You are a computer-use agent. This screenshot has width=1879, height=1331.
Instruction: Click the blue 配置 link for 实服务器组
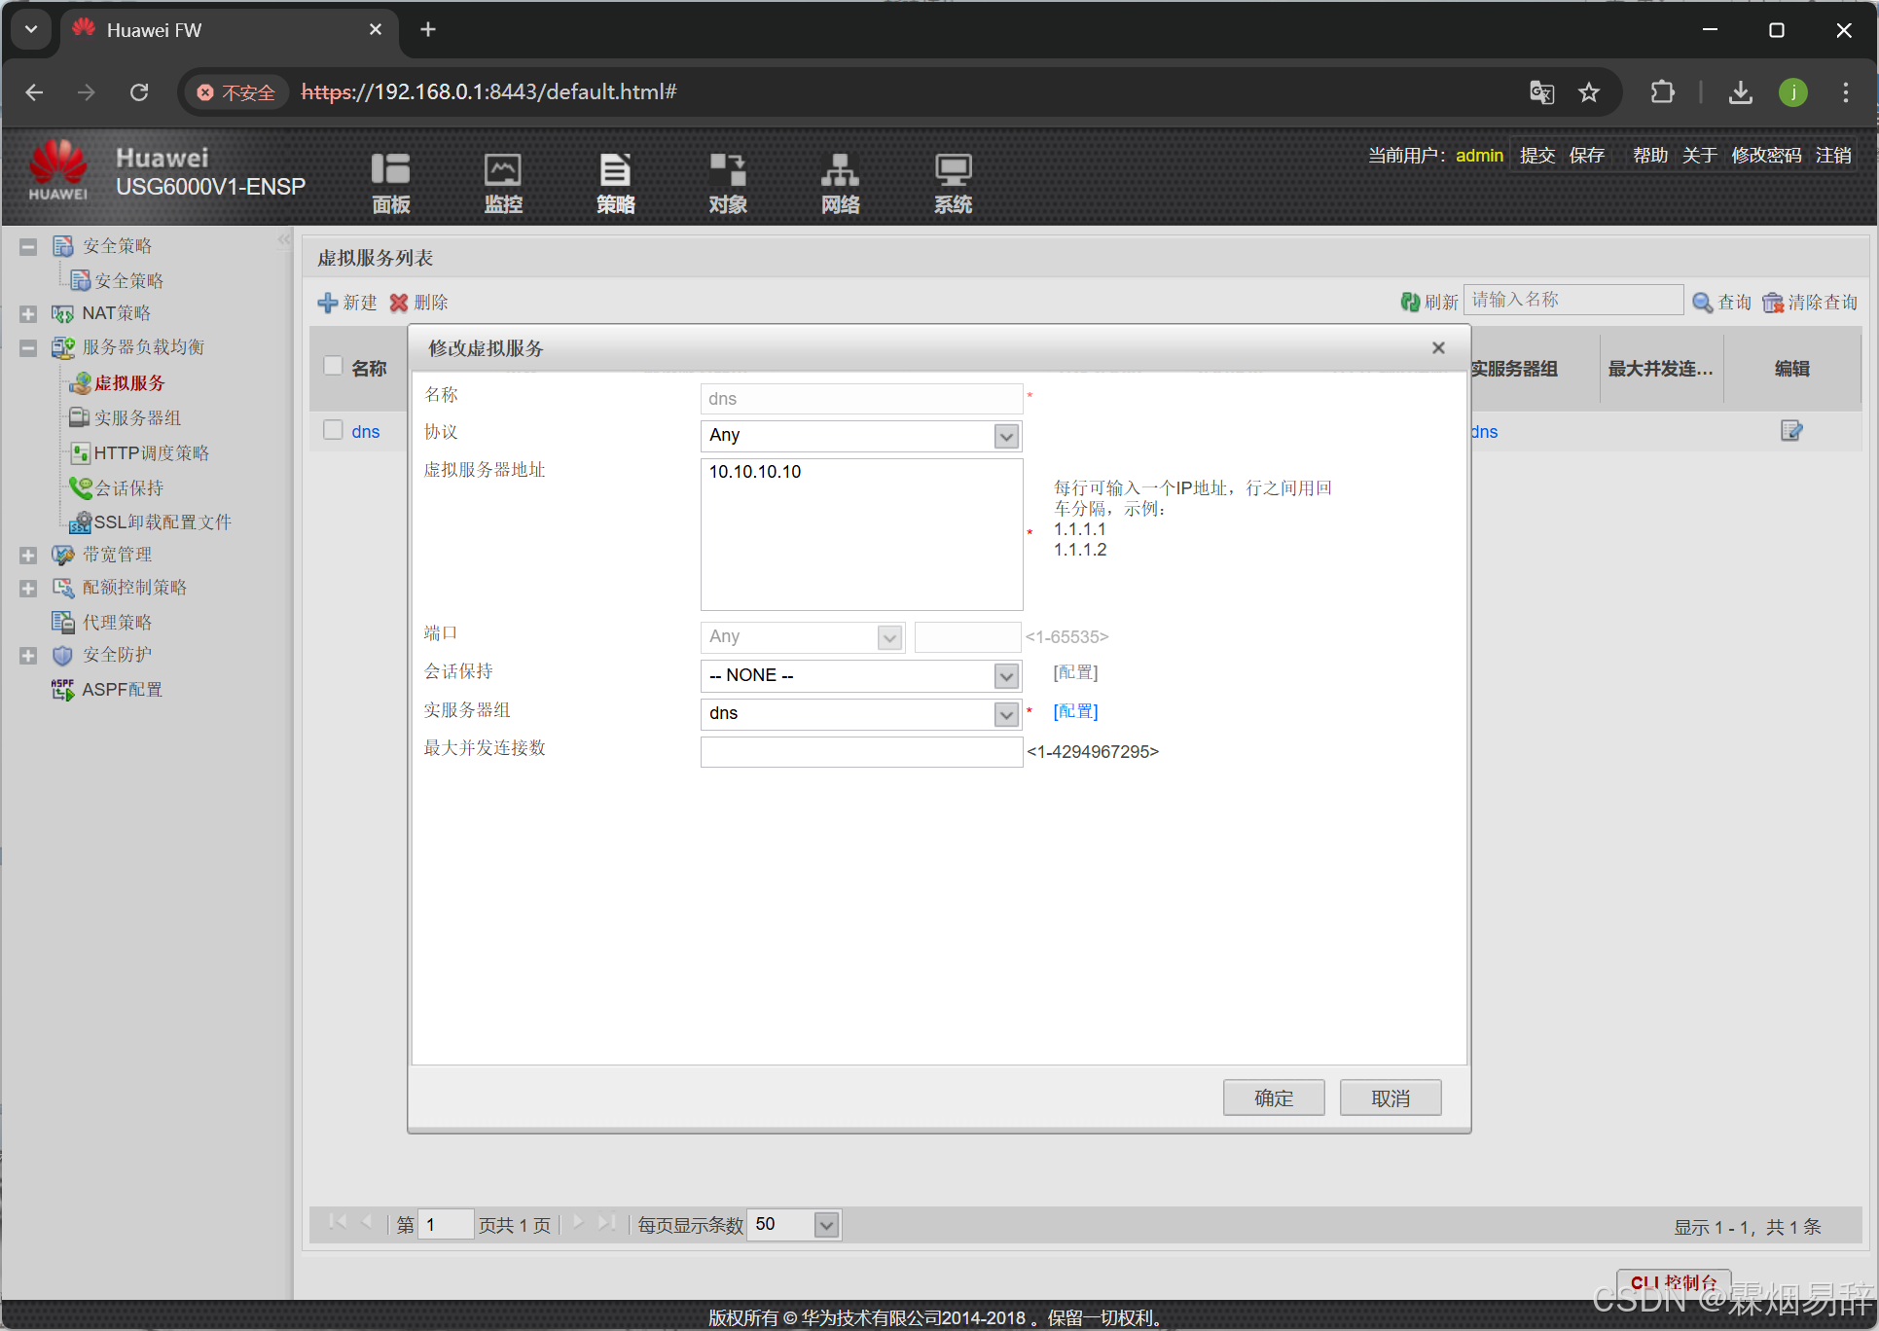(x=1075, y=711)
